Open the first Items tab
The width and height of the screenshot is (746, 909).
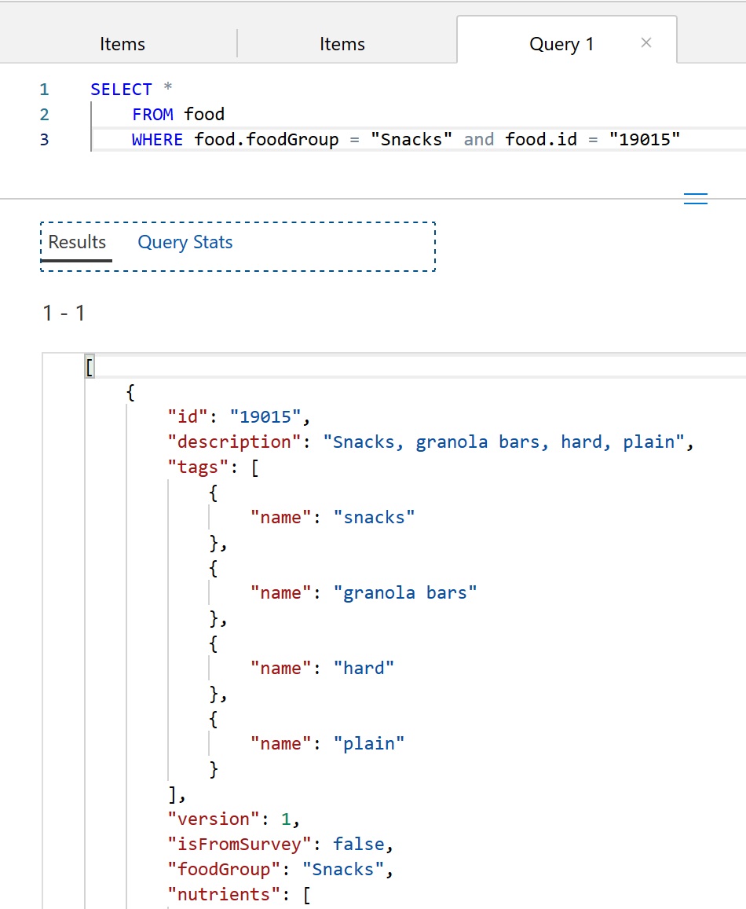click(122, 44)
